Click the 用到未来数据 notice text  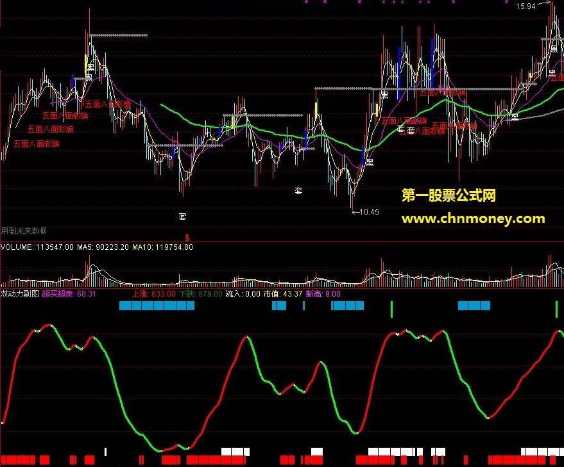[24, 231]
